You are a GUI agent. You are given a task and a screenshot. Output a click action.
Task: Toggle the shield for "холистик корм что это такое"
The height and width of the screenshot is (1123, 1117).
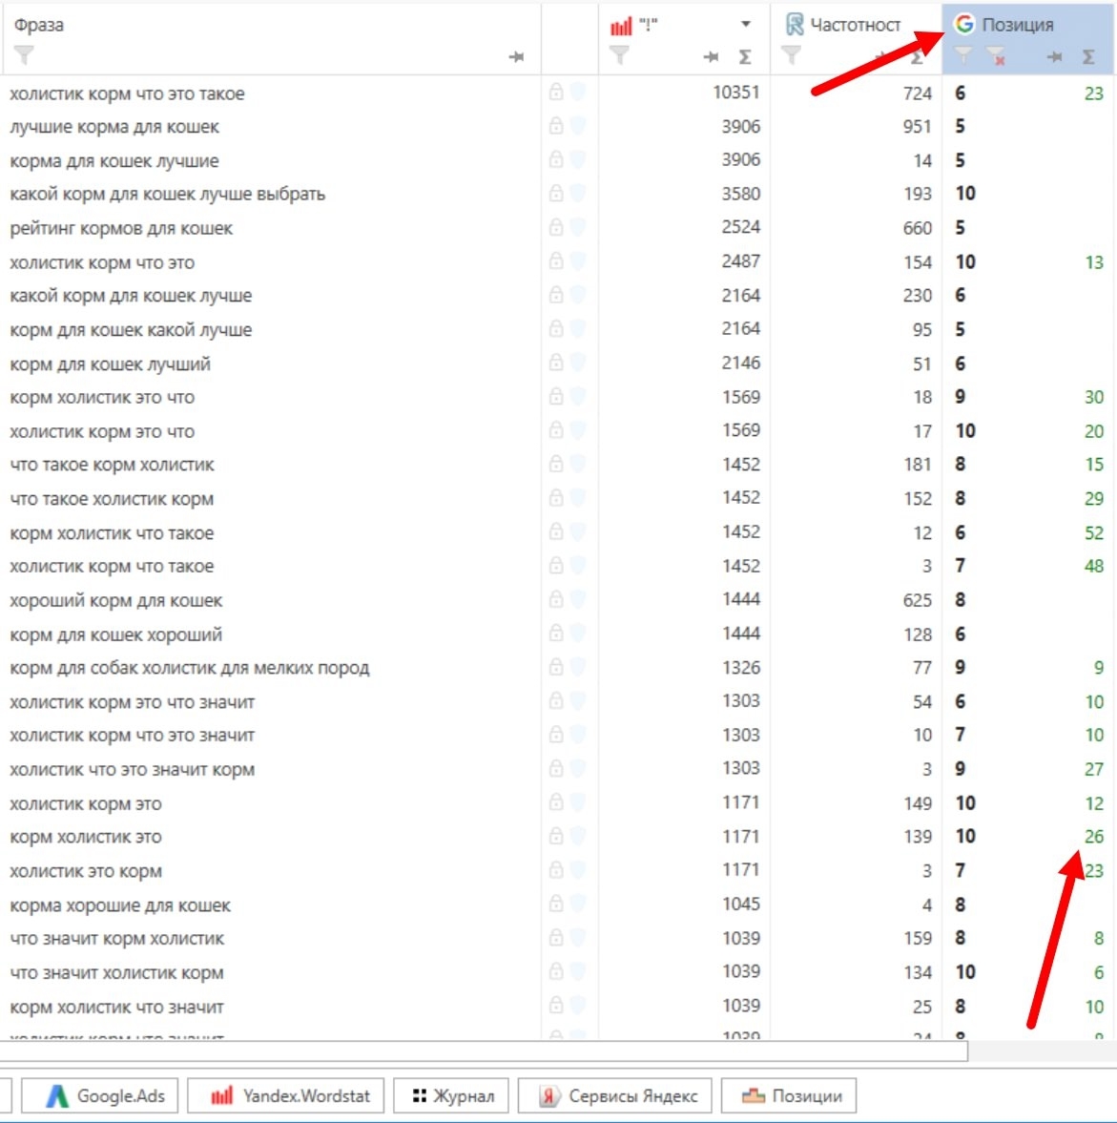[x=578, y=92]
